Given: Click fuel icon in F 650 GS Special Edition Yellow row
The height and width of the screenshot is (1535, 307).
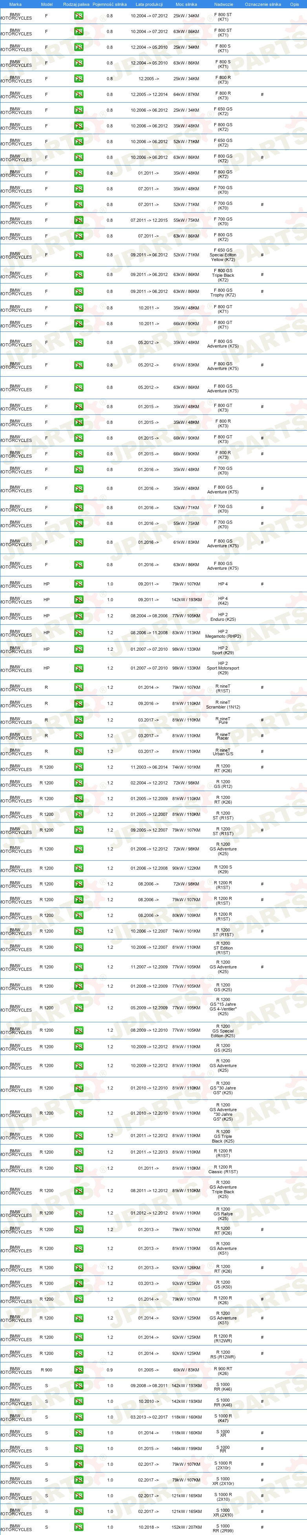Looking at the screenshot, I should pos(79,255).
